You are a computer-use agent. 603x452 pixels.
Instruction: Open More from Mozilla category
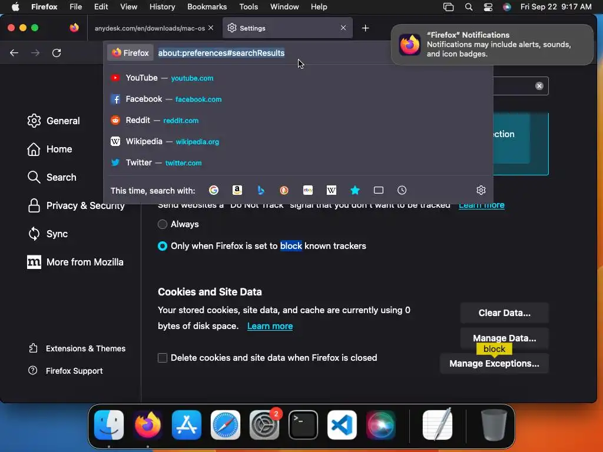75,262
